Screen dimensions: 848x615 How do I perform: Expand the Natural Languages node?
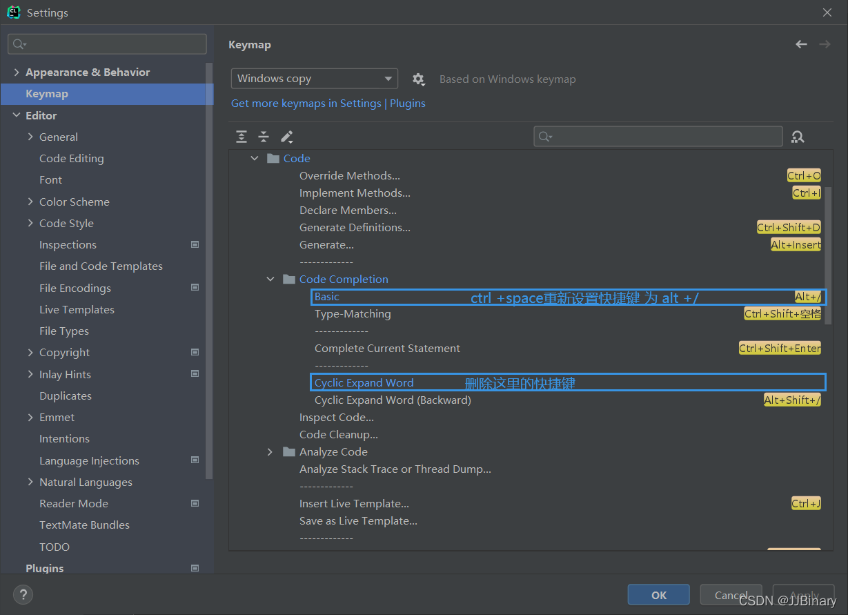tap(30, 482)
